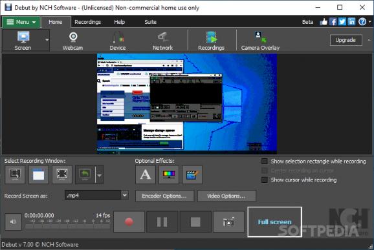Select Screen capture source
374x250 pixels.
pyautogui.click(x=23, y=41)
